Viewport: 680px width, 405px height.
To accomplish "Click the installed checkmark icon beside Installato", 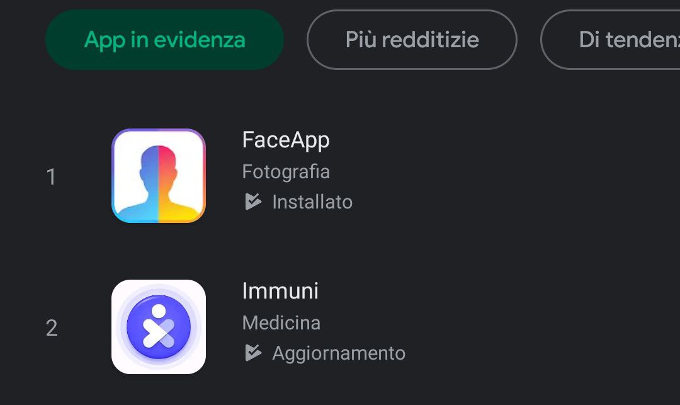I will [252, 202].
